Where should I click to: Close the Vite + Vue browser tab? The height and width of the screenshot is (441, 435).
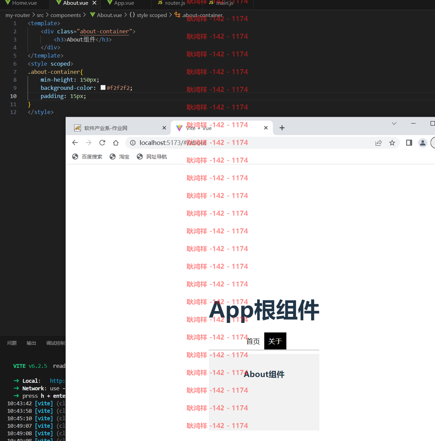pos(266,128)
